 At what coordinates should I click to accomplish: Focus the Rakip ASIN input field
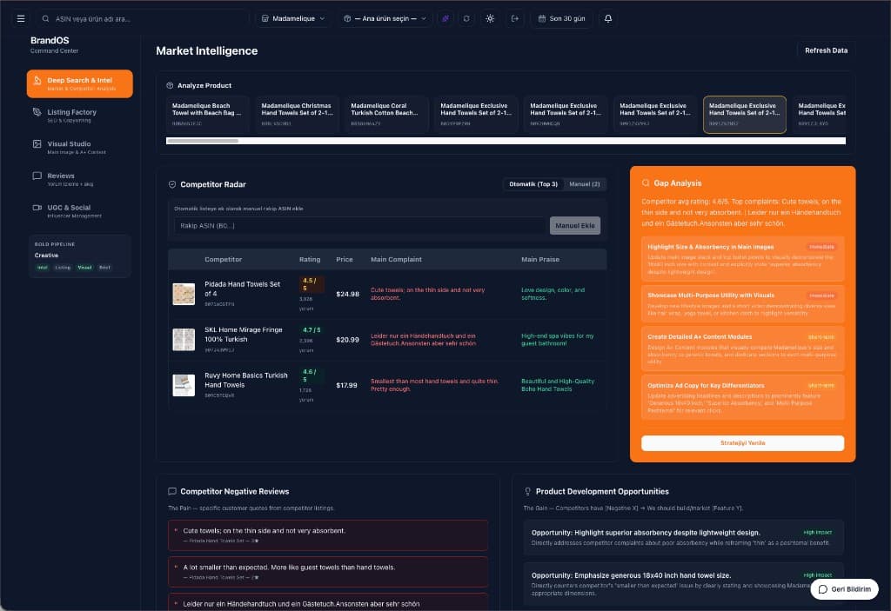tap(359, 225)
